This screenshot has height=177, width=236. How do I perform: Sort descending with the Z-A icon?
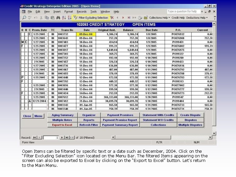[x=69, y=18]
